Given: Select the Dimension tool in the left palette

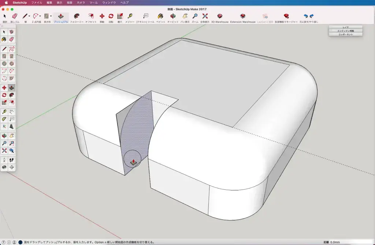Looking at the screenshot, I should 11,112.
